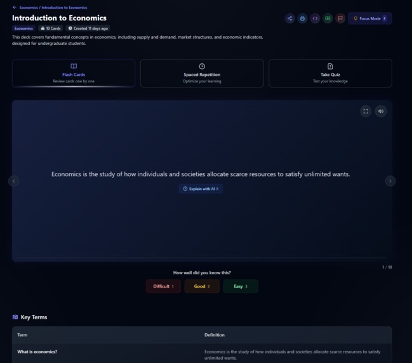Click the 1 / 10 card counter
Viewport: 412px width, 363px height.
click(387, 267)
